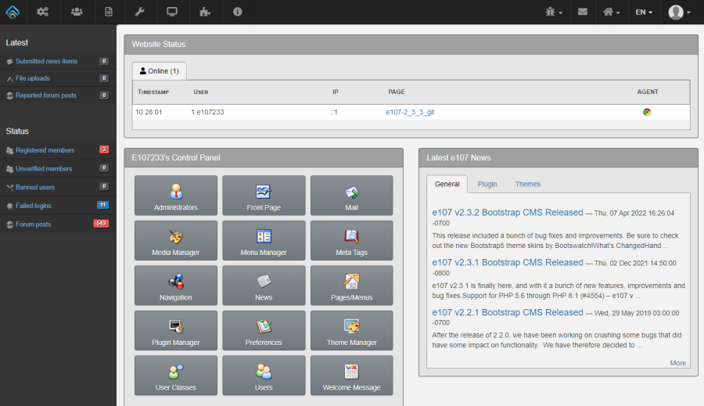Expand the bug debug dropdown
Screen dimensions: 704x406
point(554,13)
